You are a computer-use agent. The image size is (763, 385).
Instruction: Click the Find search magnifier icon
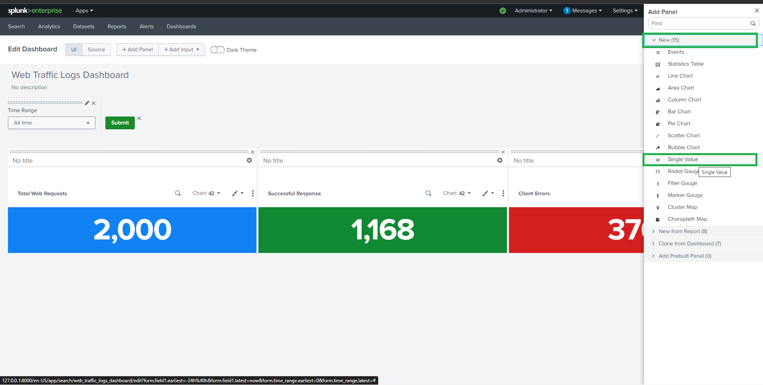click(x=753, y=23)
